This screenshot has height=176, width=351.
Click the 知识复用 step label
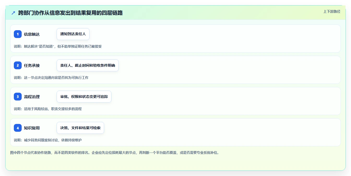click(x=32, y=128)
